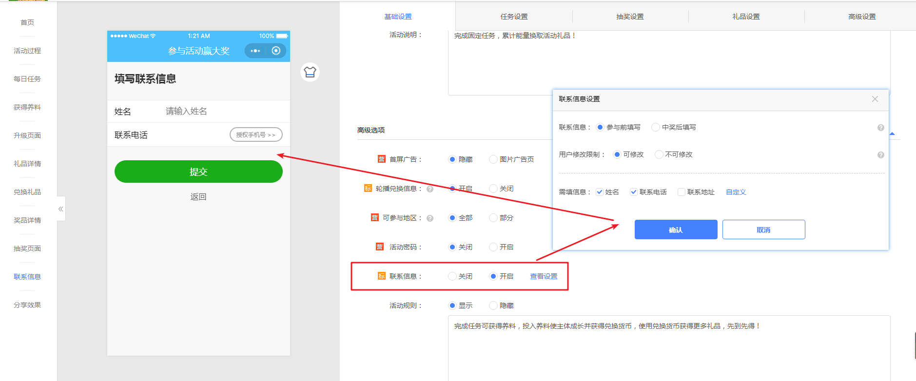This screenshot has width=916, height=381.
Task: Collapse the sidebar with the double-chevron handle
Action: [x=61, y=209]
